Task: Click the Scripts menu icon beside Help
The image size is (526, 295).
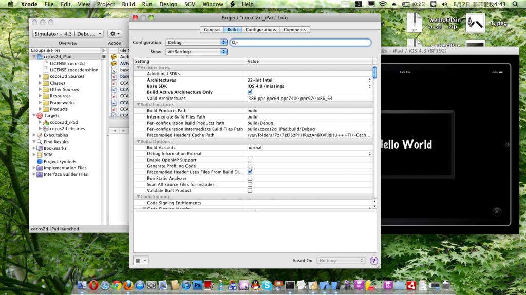Action: coord(233,4)
